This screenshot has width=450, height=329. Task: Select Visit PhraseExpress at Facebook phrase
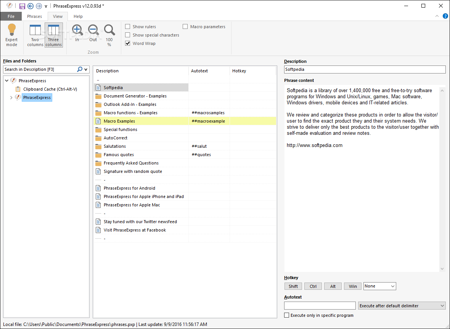[x=135, y=230]
